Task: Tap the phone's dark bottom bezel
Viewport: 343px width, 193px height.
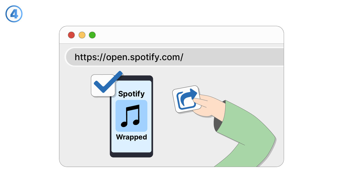Action: coord(131,155)
